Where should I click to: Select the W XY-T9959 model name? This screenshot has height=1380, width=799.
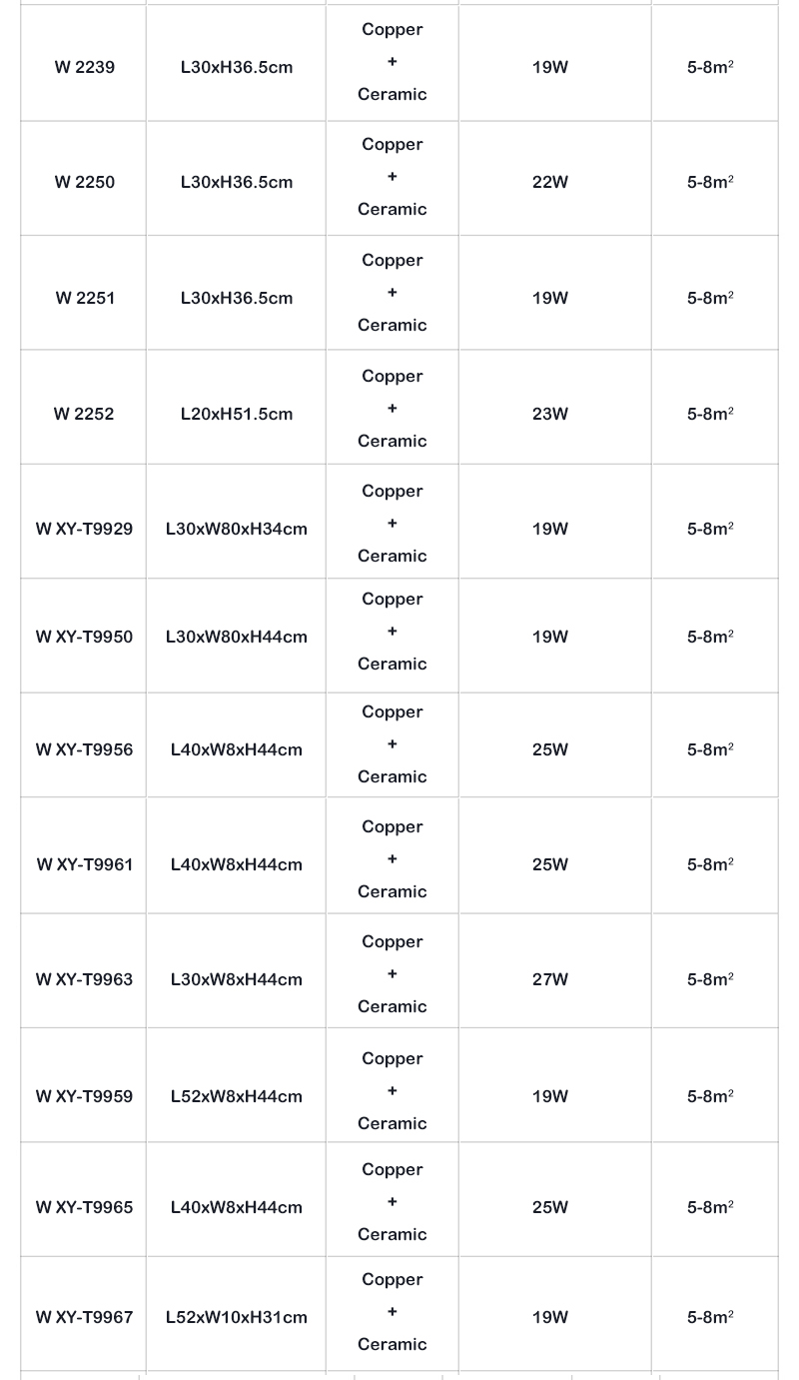[x=84, y=1097]
